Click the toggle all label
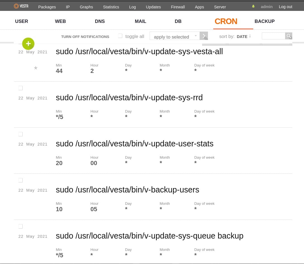 135,37
